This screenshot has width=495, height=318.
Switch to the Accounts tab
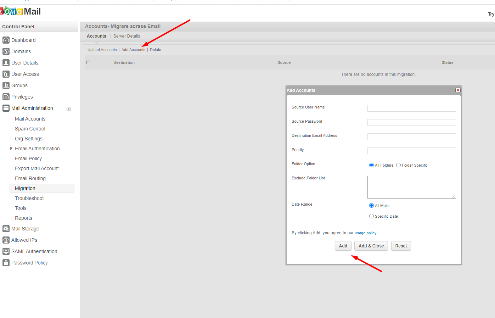pyautogui.click(x=96, y=36)
